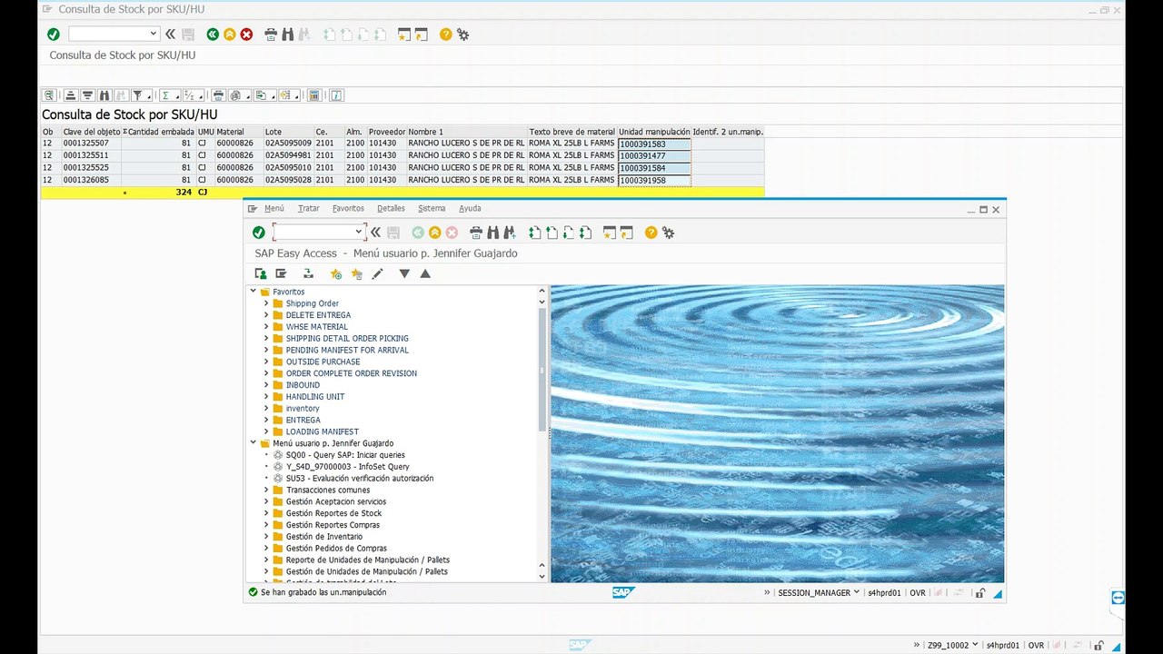Click the down arrow of the tree's vertical scrollbar
The width and height of the screenshot is (1163, 654).
click(x=542, y=576)
